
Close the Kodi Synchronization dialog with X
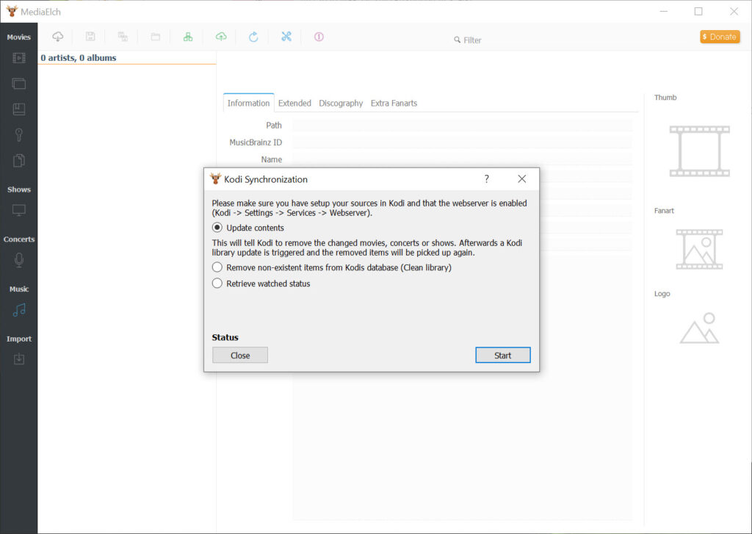coord(522,179)
